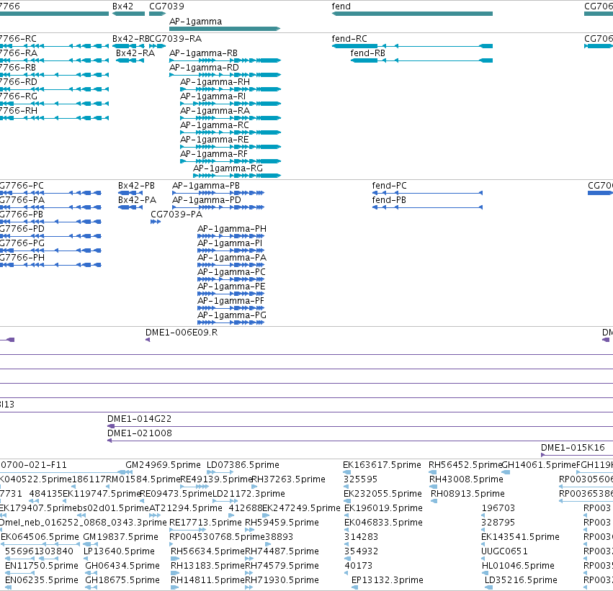The width and height of the screenshot is (613, 591).
Task: Select the Bx42 gene label
Action: click(x=122, y=6)
